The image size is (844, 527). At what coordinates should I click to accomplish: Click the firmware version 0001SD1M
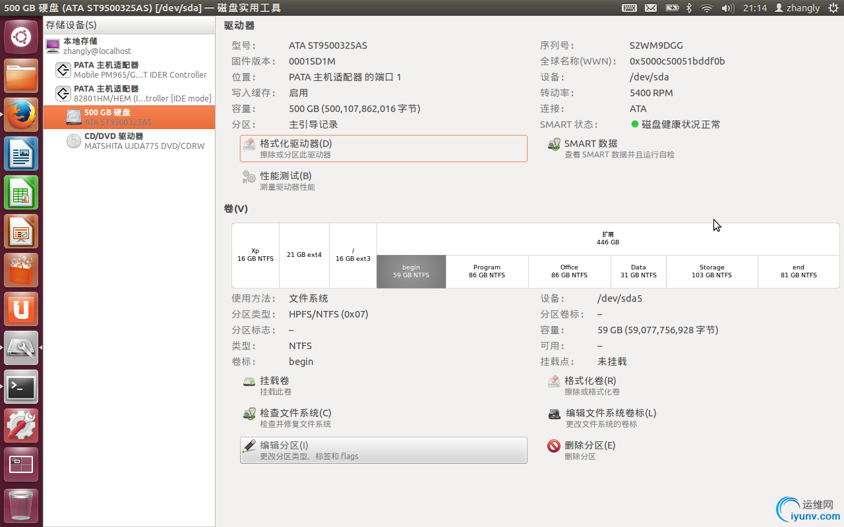(312, 61)
